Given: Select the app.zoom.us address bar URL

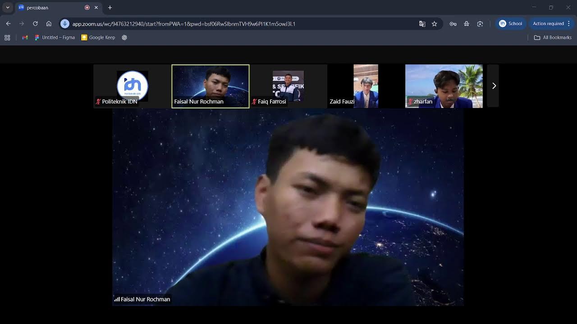Looking at the screenshot, I should pyautogui.click(x=184, y=24).
